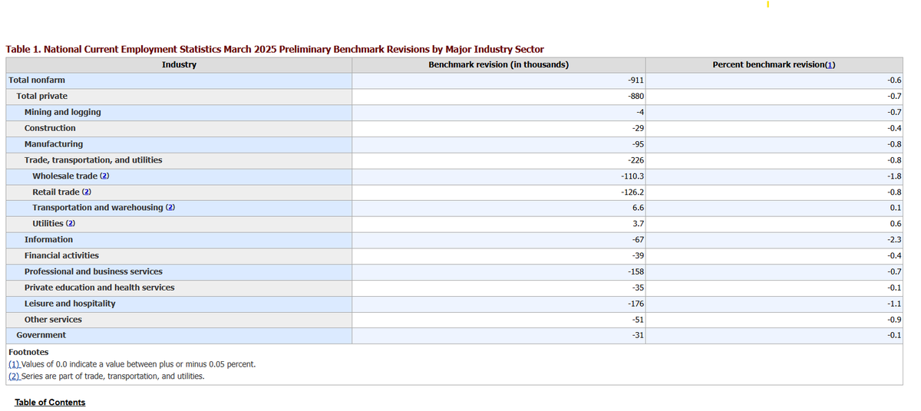Click the -110.3 value for Wholesale trade
This screenshot has height=411, width=921.
click(632, 176)
